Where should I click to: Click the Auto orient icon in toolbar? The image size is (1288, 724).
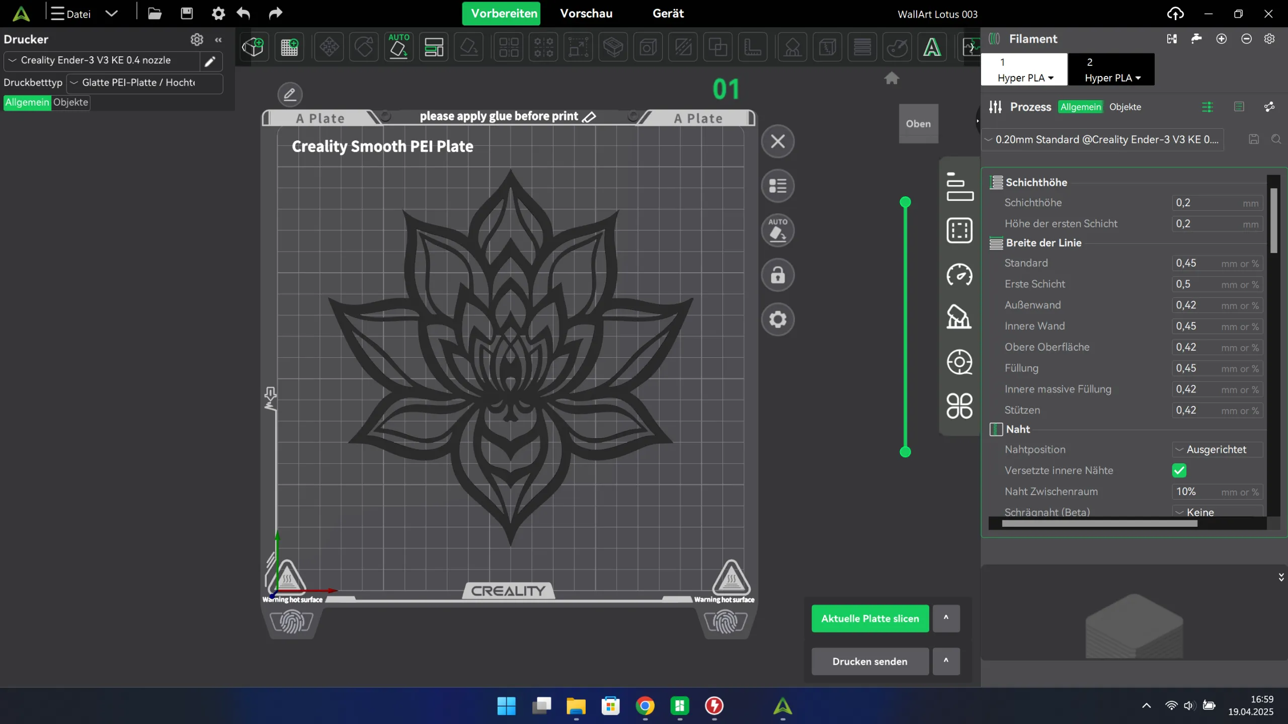398,47
